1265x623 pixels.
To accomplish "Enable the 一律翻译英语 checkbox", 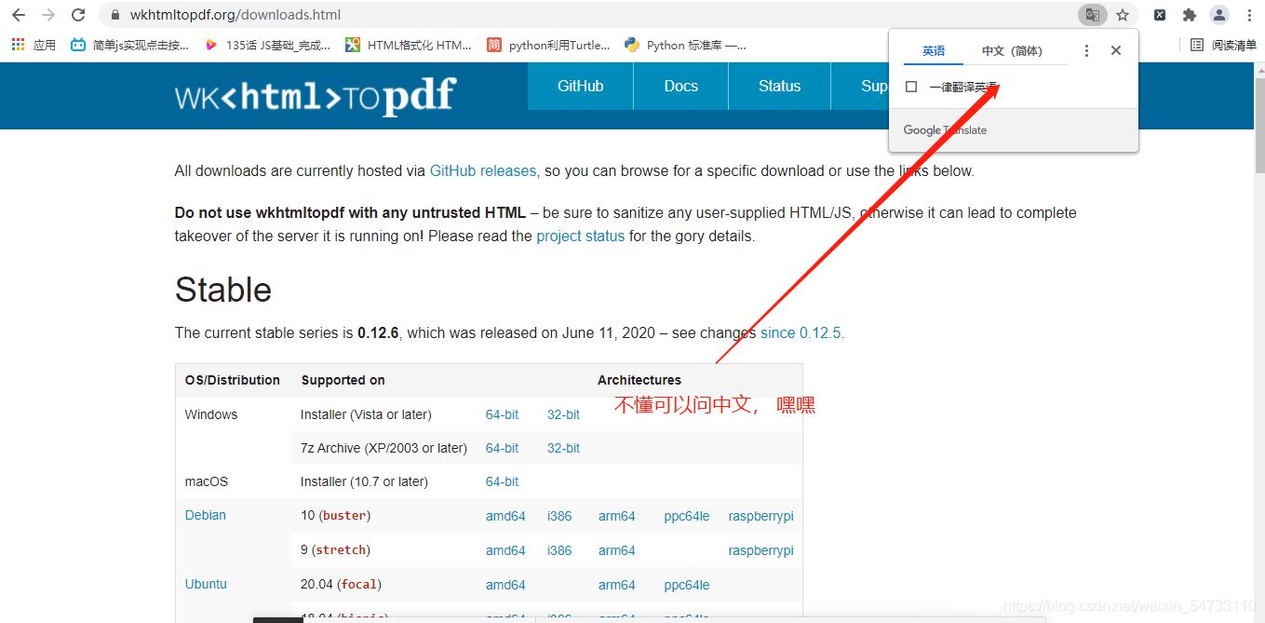I will [911, 85].
